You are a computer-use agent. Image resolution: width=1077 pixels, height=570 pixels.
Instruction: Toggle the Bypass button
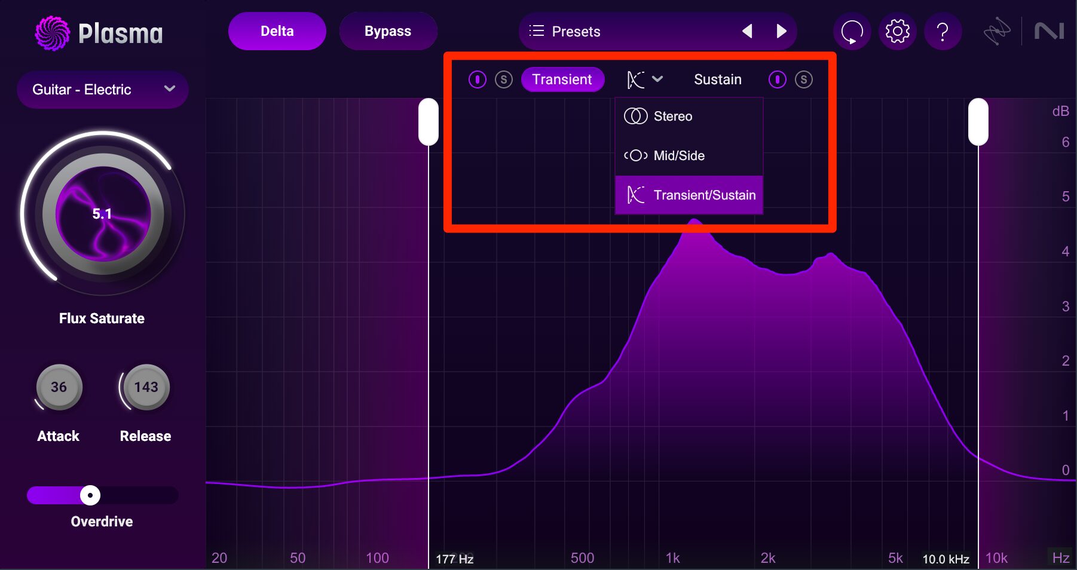[x=388, y=31]
